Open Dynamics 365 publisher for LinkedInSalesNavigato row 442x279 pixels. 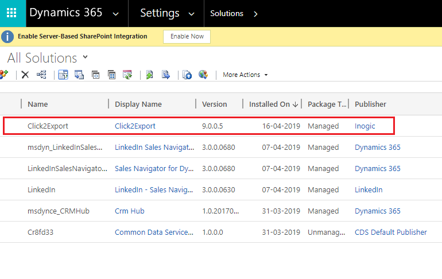378,169
